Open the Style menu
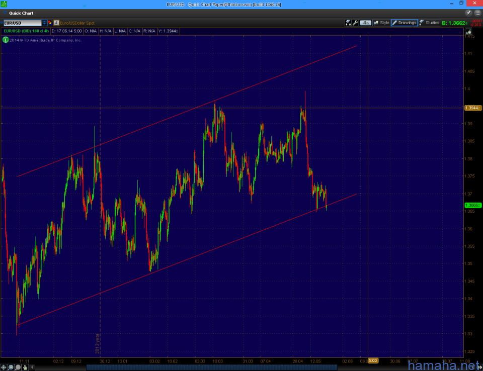This screenshot has width=483, height=371. 381,23
